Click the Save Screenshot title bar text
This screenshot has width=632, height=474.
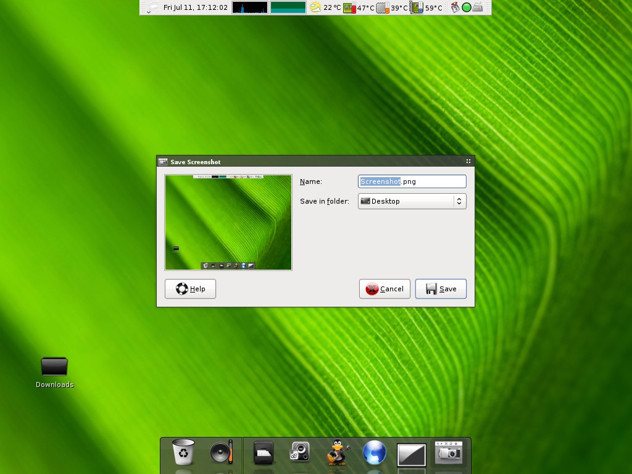coord(196,162)
